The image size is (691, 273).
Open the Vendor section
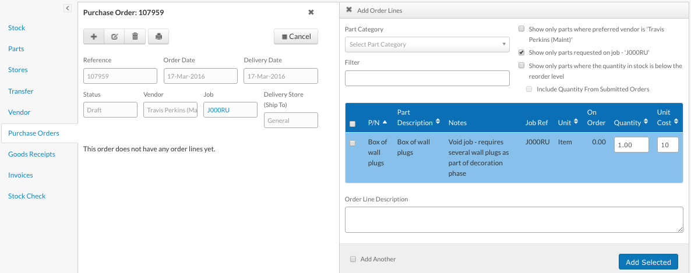pos(19,112)
